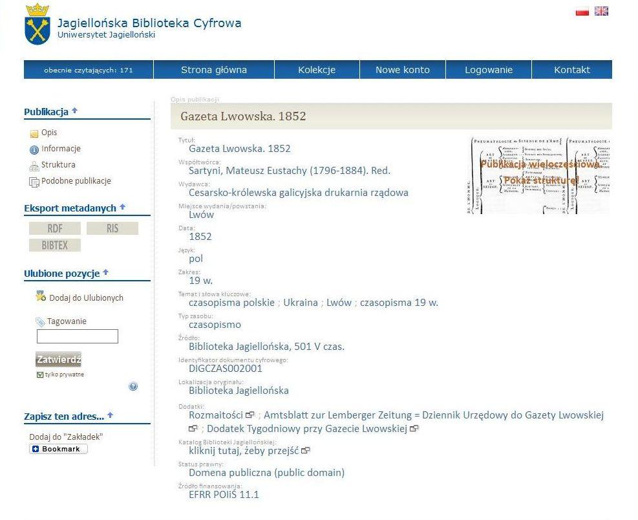
Task: Click the folder icon beside Opis
Action: (34, 134)
